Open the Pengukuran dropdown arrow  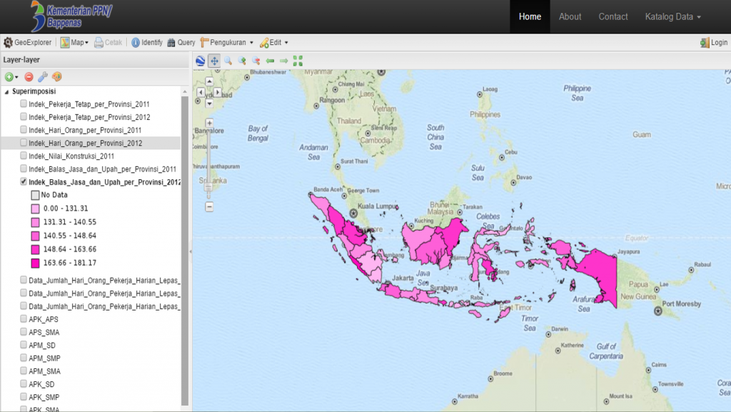coord(253,42)
